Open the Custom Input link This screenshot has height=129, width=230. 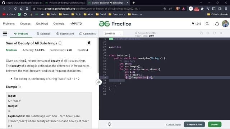click(x=173, y=125)
